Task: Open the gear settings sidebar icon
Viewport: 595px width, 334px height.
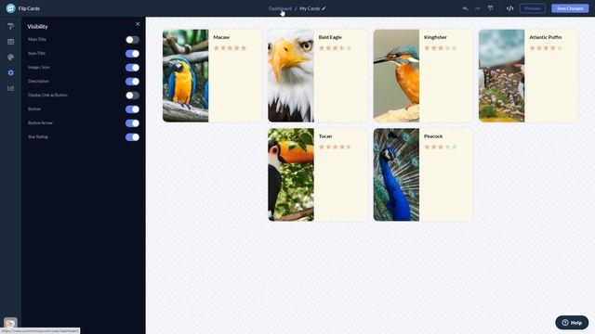Action: 10,72
